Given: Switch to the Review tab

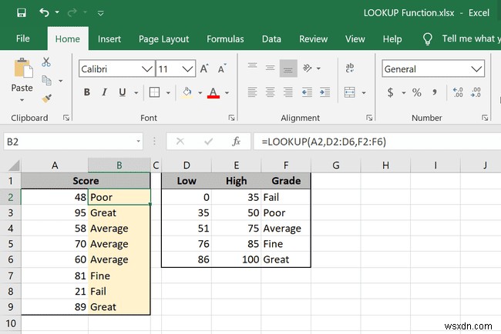Looking at the screenshot, I should [x=313, y=39].
